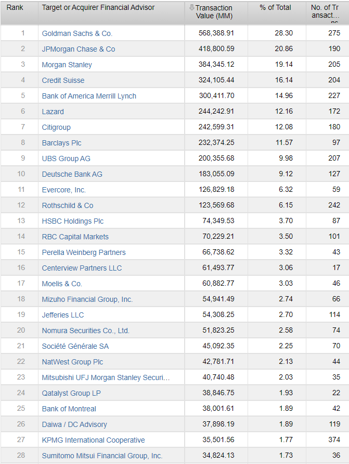349x464 pixels.
Task: Open the Rothschild & Co link
Action: [68, 205]
